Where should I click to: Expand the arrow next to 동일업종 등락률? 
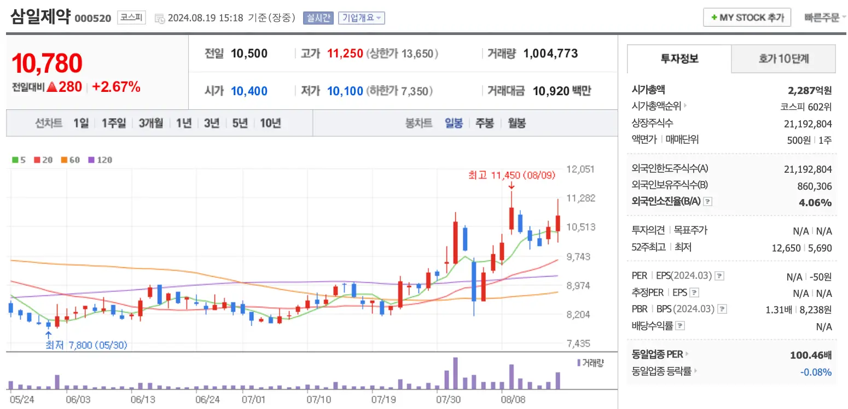(x=696, y=371)
